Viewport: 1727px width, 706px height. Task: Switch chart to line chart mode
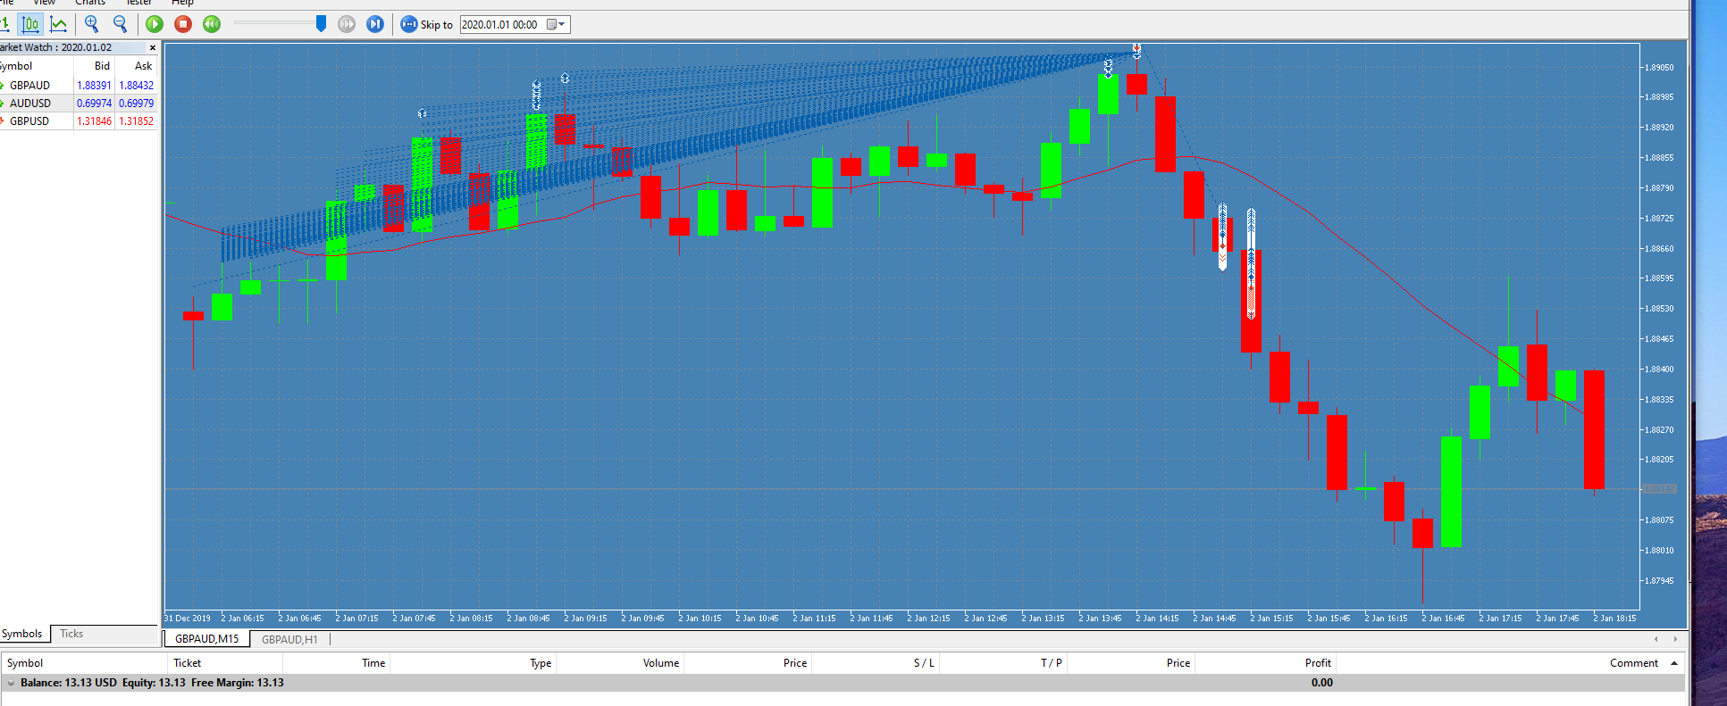coord(59,24)
